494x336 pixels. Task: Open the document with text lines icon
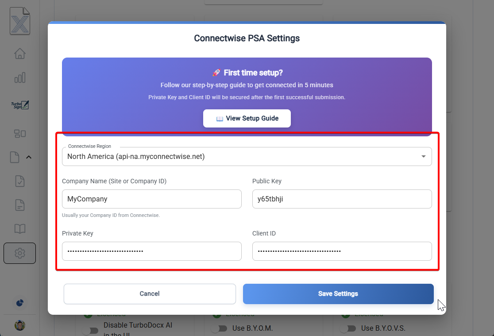(20, 205)
